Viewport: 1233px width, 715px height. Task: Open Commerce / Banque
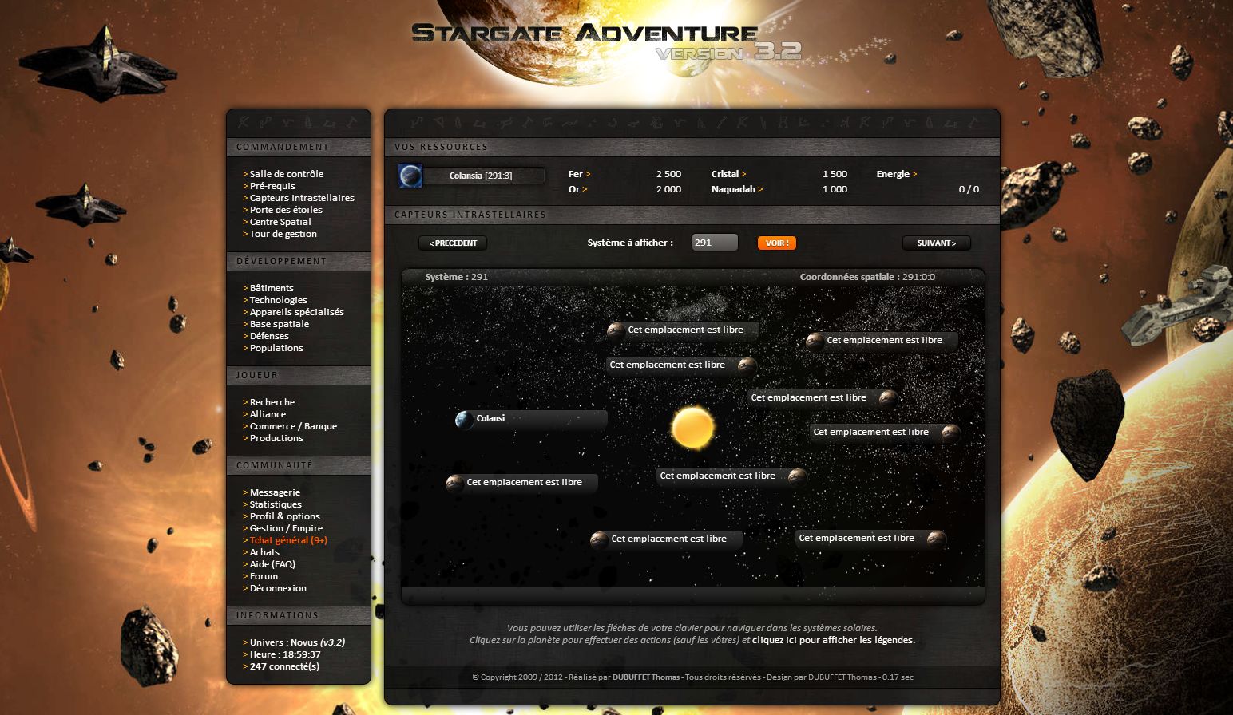point(293,426)
